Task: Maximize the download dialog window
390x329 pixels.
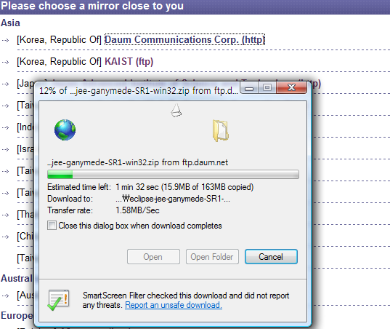Action: click(x=267, y=88)
